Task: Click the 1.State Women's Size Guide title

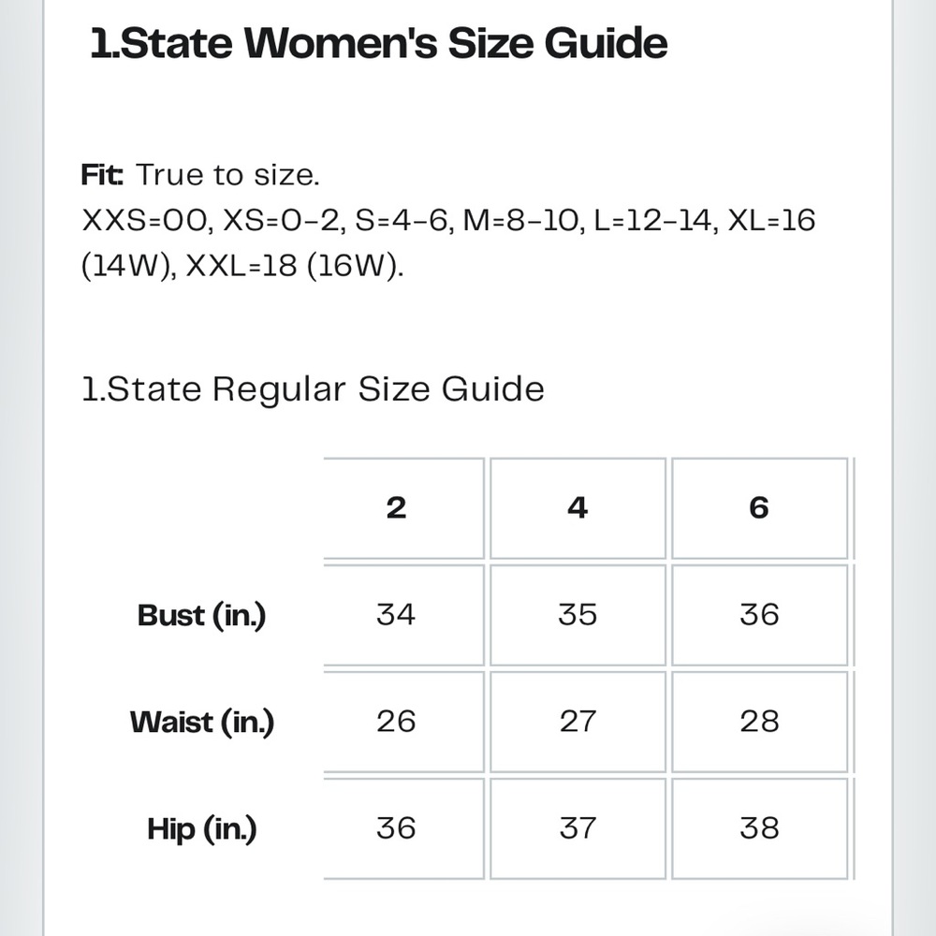Action: 378,43
